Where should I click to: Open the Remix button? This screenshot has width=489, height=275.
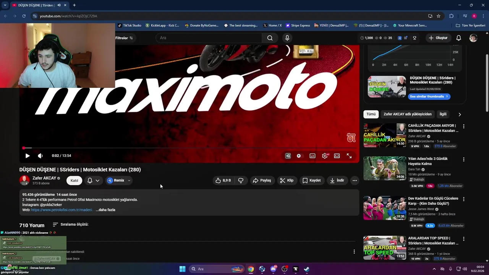116,180
